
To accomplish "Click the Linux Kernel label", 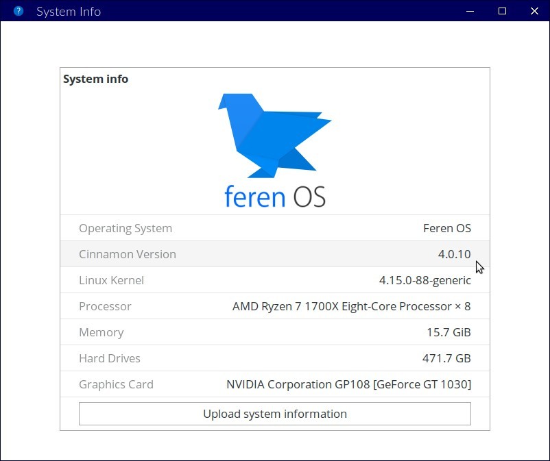I will click(111, 280).
